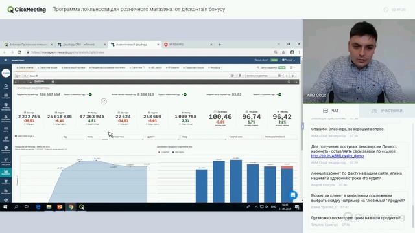Click the presenter webcam video

(359, 61)
